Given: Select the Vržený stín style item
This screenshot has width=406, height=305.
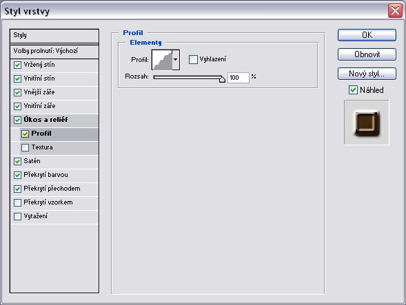Looking at the screenshot, I should (54, 65).
